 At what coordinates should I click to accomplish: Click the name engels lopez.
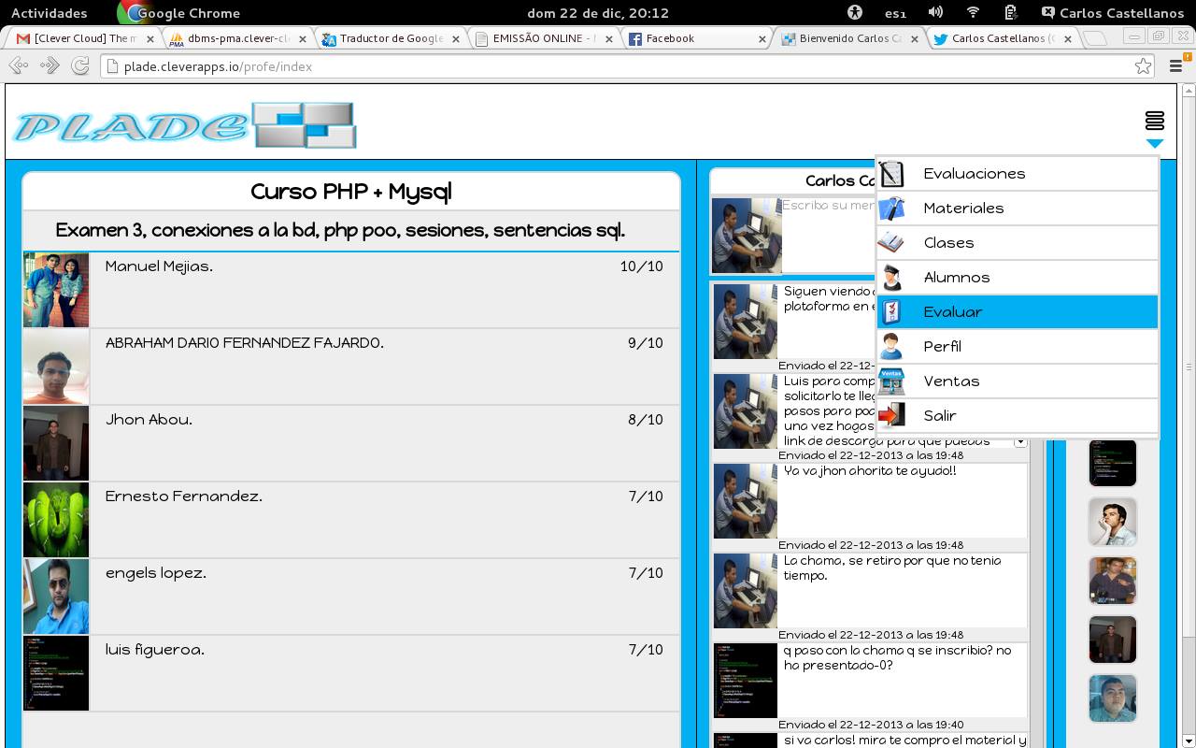tap(156, 573)
